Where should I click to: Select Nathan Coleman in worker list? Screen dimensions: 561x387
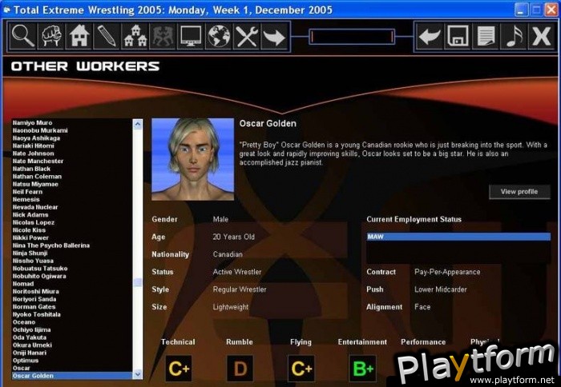72,177
